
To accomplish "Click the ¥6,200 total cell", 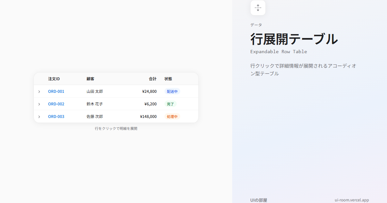I will (x=151, y=104).
